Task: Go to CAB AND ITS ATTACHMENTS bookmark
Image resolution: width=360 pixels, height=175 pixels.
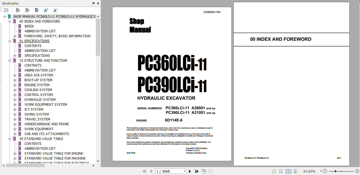Action: tap(47, 134)
